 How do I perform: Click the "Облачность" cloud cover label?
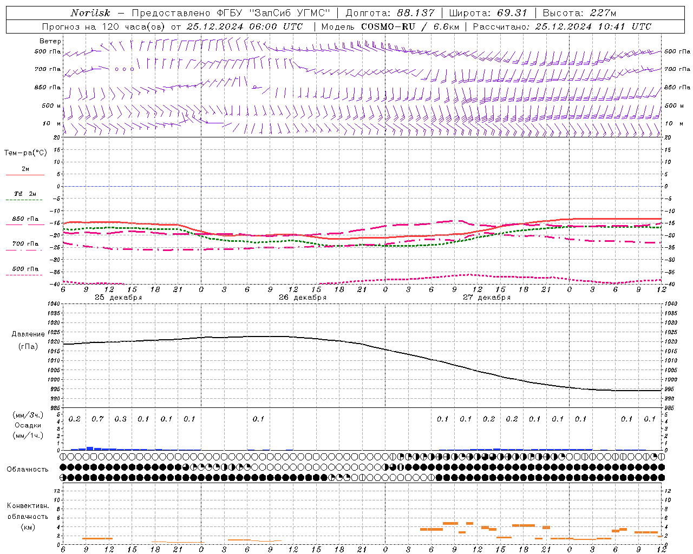[28, 469]
